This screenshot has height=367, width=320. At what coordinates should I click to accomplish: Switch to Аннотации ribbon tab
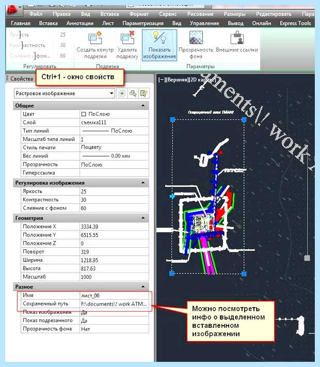pyautogui.click(x=80, y=23)
